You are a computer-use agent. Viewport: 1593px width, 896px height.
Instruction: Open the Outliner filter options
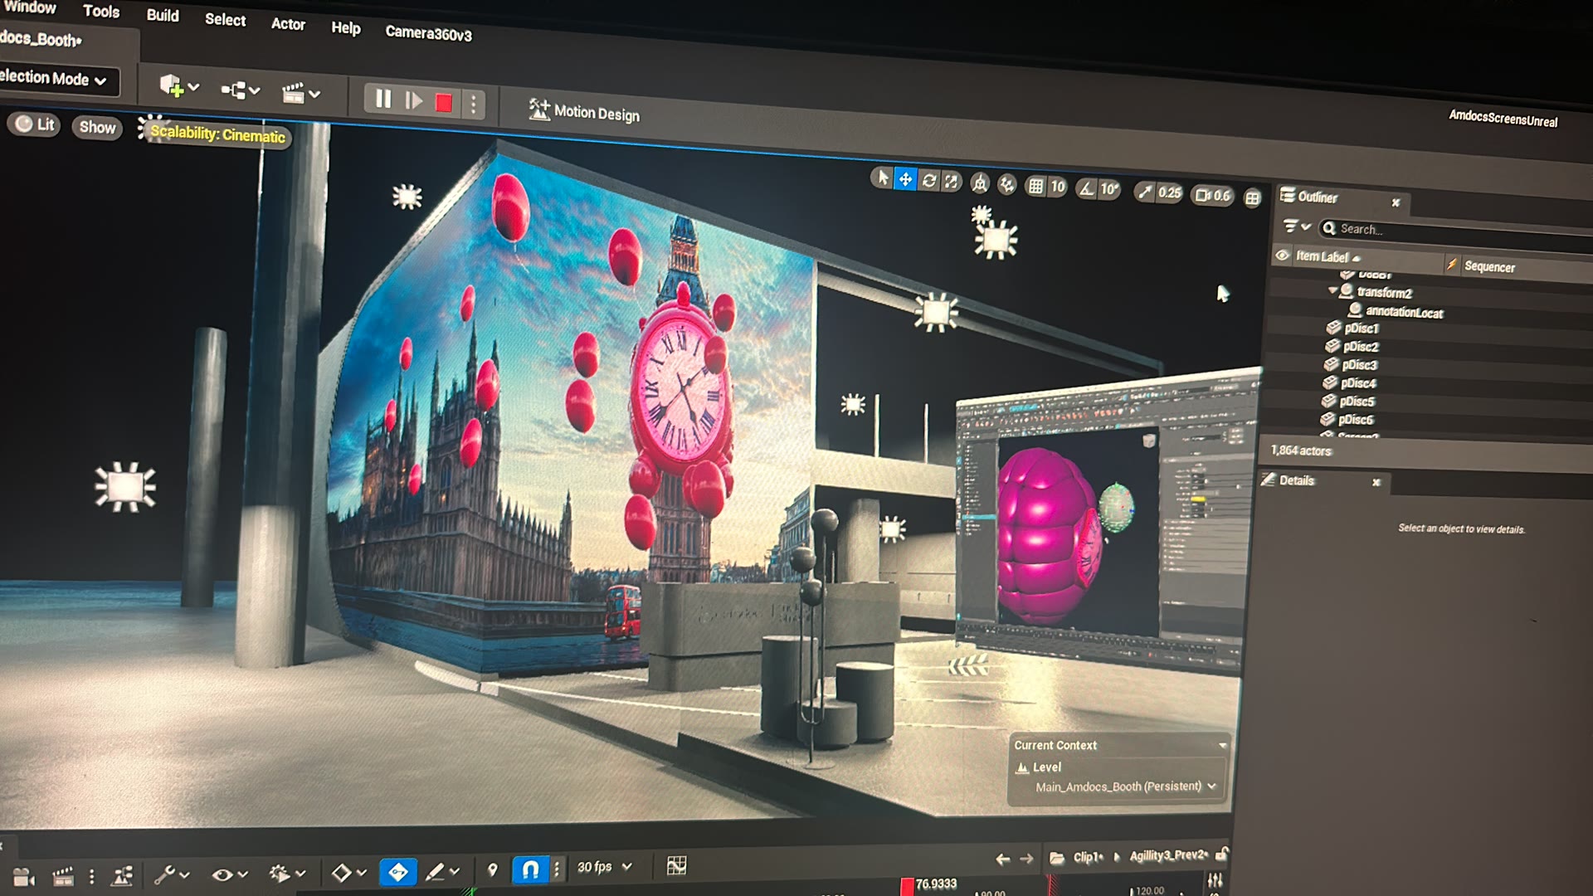pyautogui.click(x=1297, y=226)
